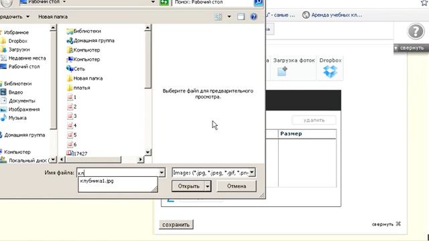Image resolution: width=429 pixels, height=241 pixels.
Task: Select image file named 4
Action: coord(72,125)
